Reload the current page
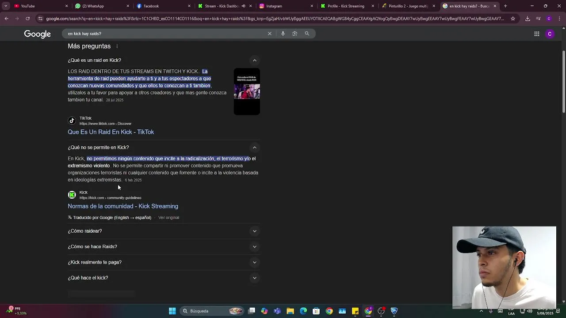Image resolution: width=566 pixels, height=318 pixels. coord(27,19)
